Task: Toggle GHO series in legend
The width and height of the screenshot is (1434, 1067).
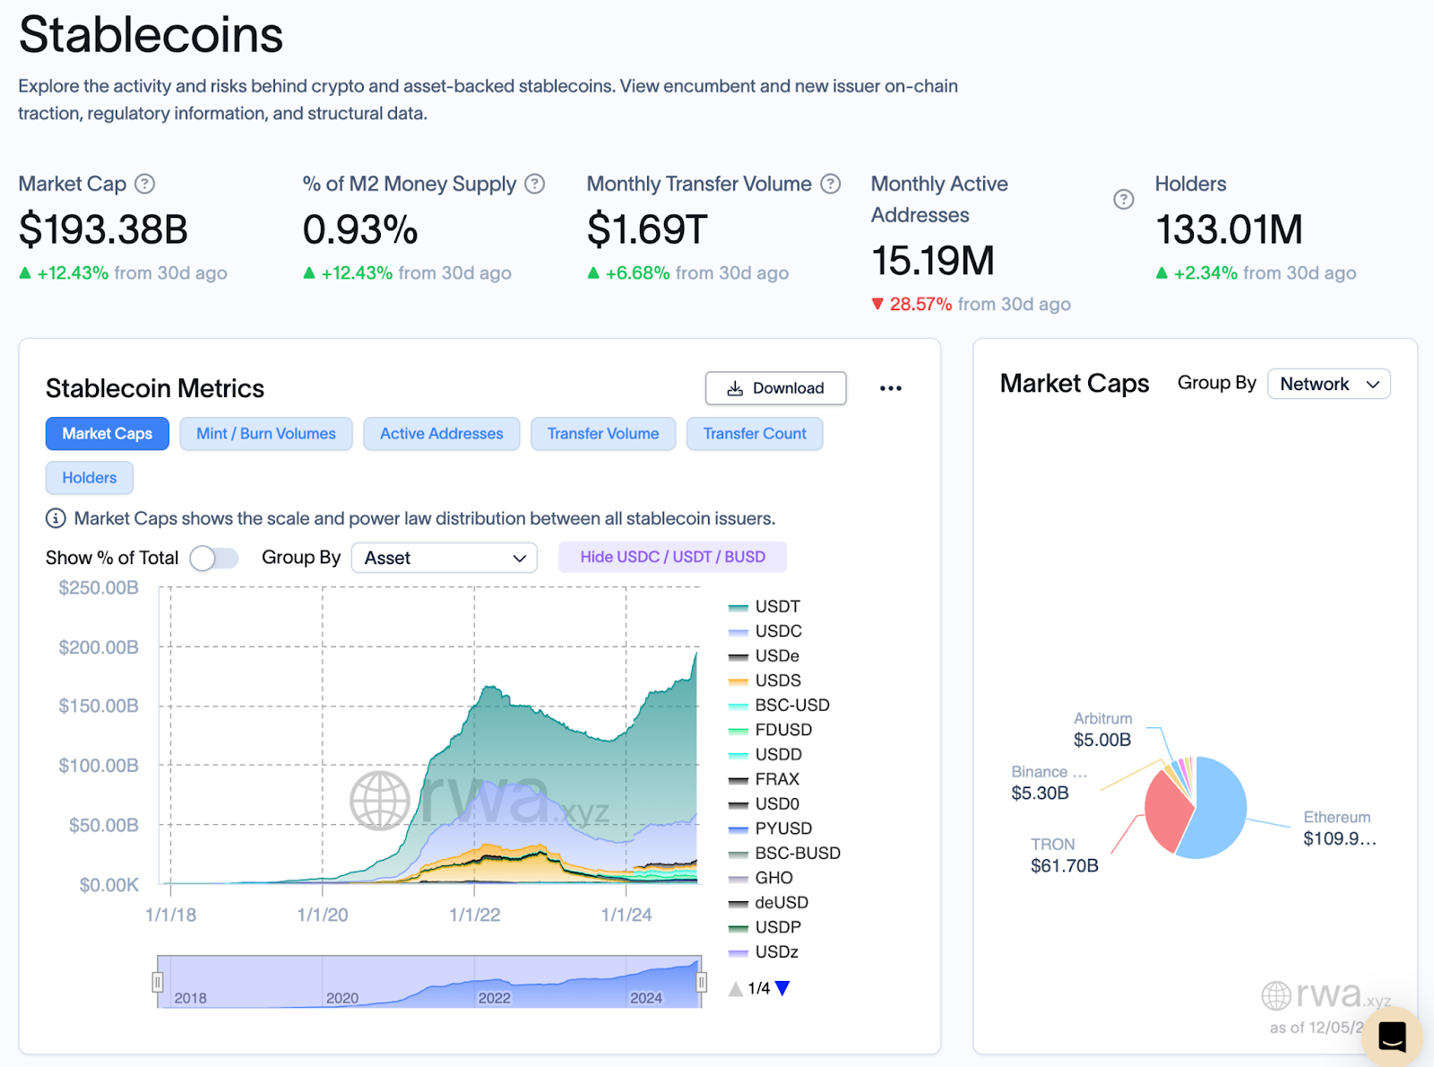Action: 761,878
